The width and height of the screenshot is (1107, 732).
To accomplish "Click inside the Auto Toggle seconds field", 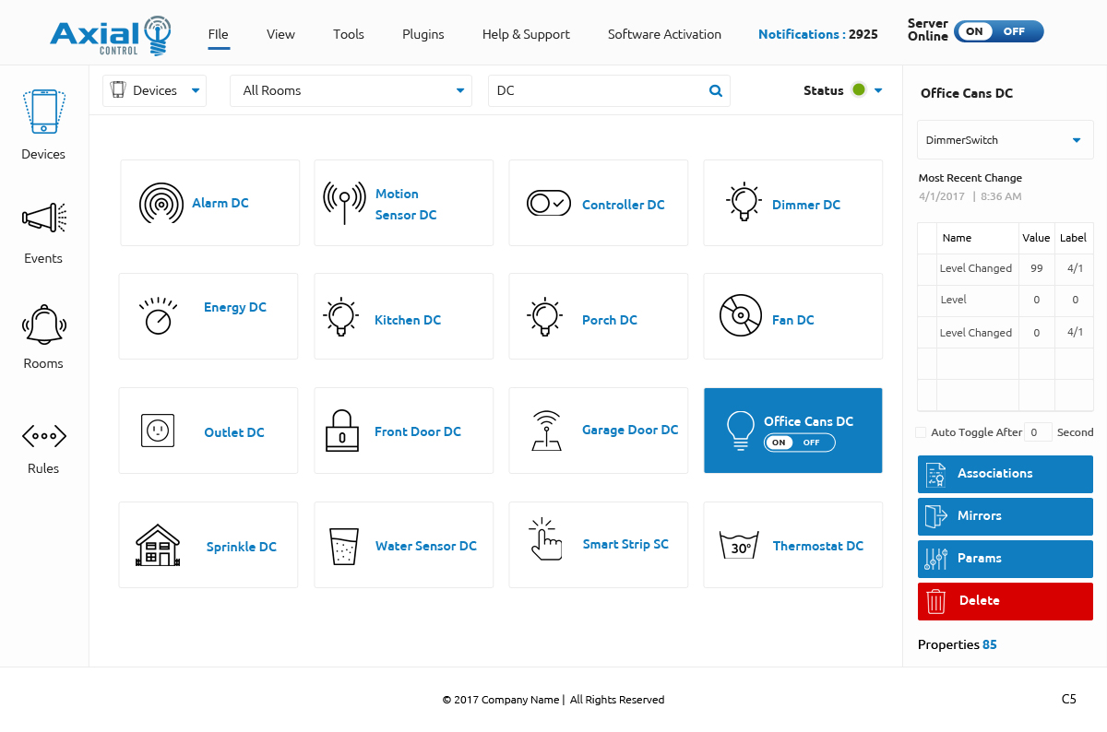I will coord(1038,431).
